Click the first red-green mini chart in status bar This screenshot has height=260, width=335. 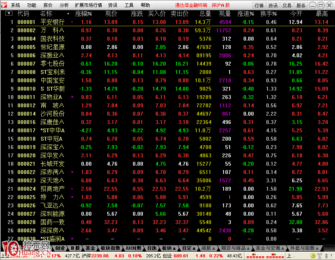pos(255,256)
